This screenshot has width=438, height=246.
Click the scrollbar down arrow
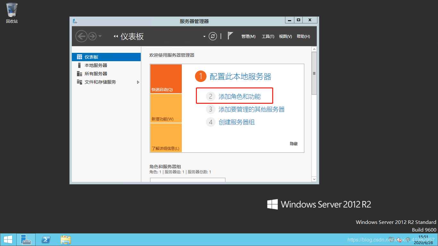coord(314,179)
